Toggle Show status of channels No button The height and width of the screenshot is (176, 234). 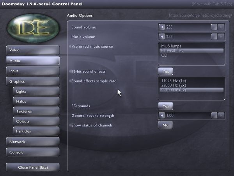165,125
